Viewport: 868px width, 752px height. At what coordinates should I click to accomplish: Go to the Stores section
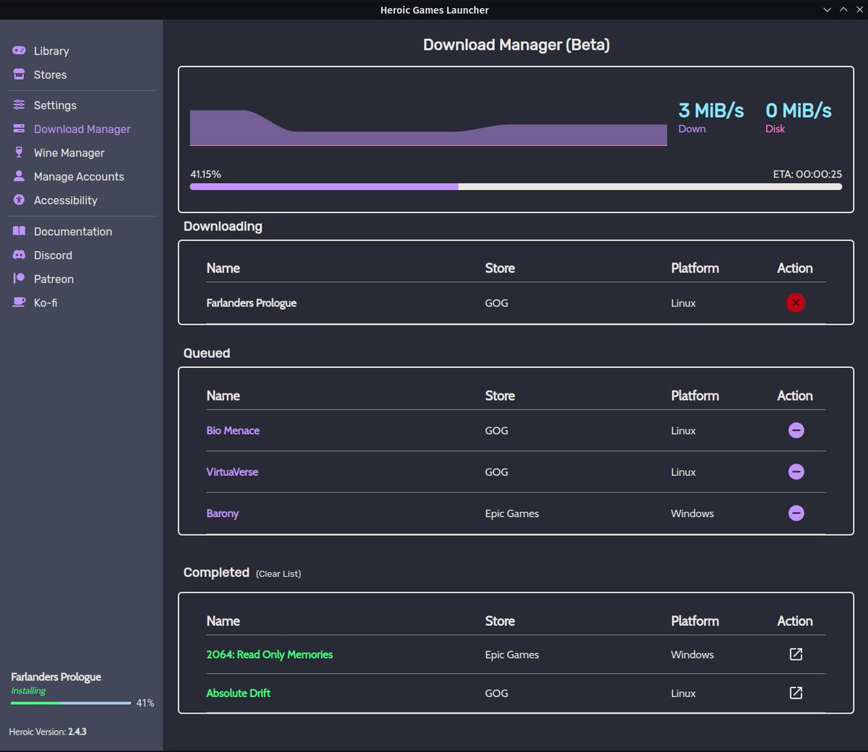coord(50,74)
